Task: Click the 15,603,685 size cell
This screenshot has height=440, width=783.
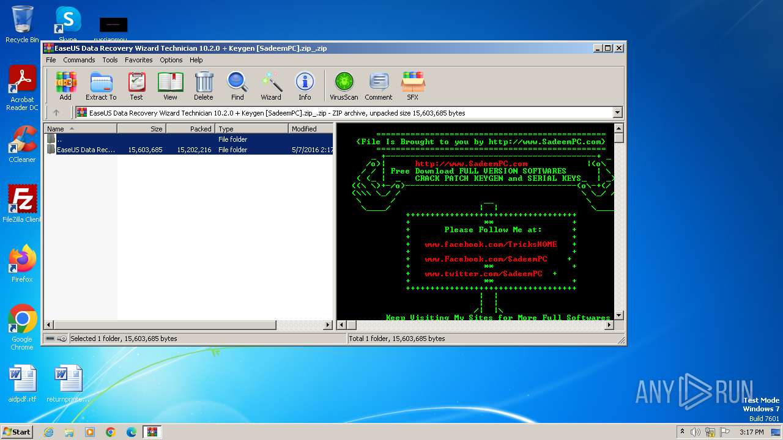Action: click(145, 150)
